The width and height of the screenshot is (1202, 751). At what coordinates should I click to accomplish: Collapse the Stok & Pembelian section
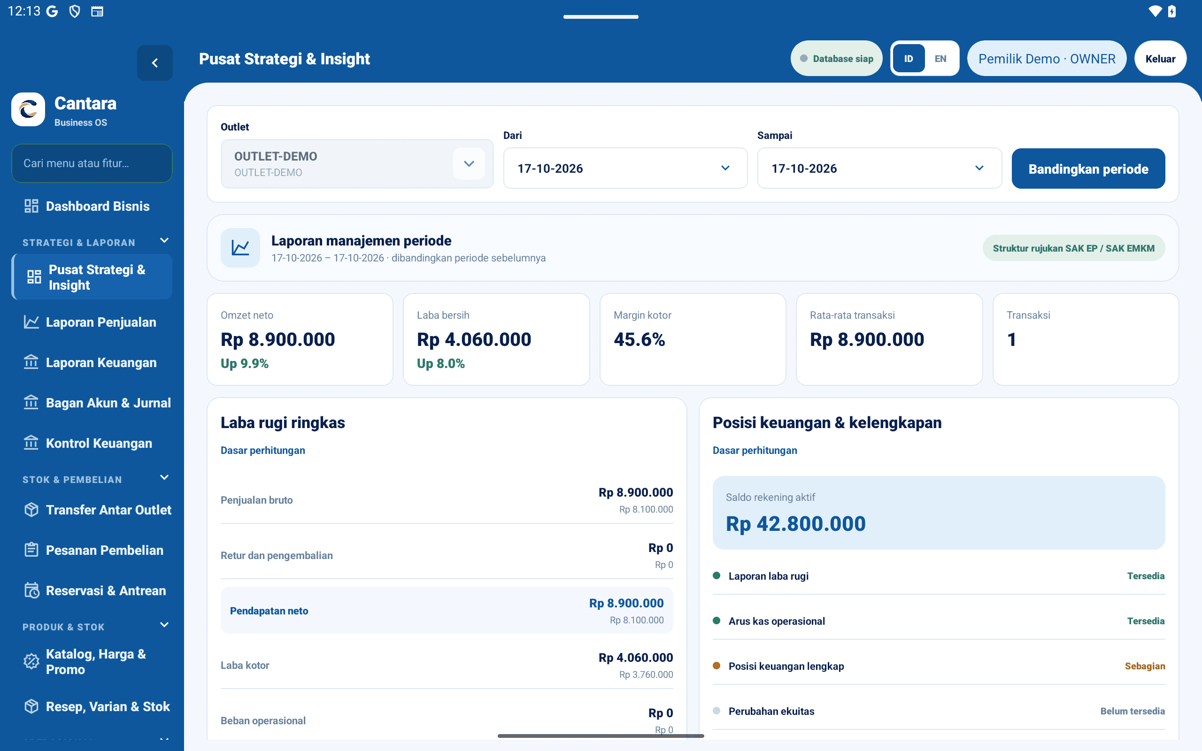164,478
